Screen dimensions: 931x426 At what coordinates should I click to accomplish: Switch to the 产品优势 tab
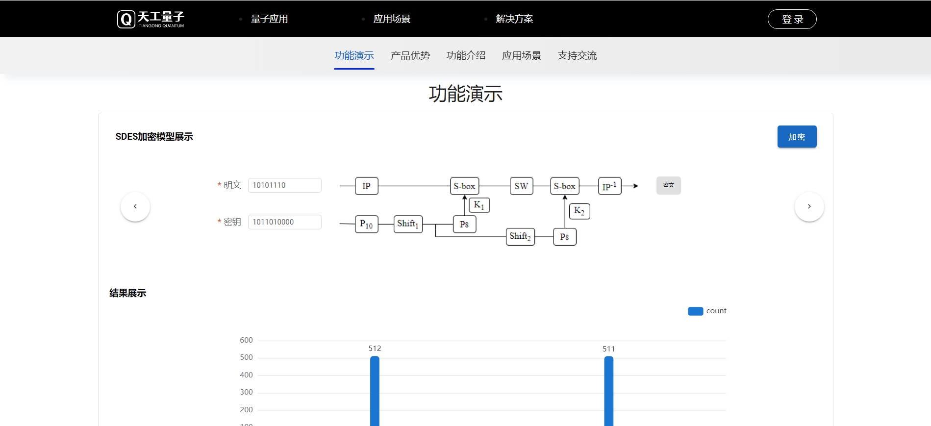pyautogui.click(x=410, y=55)
